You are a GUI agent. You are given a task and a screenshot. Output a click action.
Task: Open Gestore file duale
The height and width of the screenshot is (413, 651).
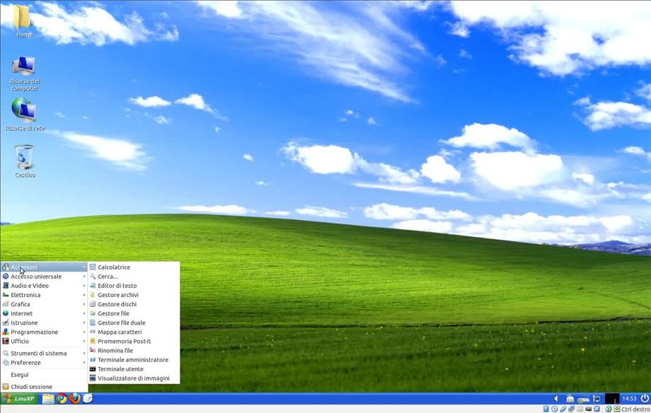tap(134, 322)
